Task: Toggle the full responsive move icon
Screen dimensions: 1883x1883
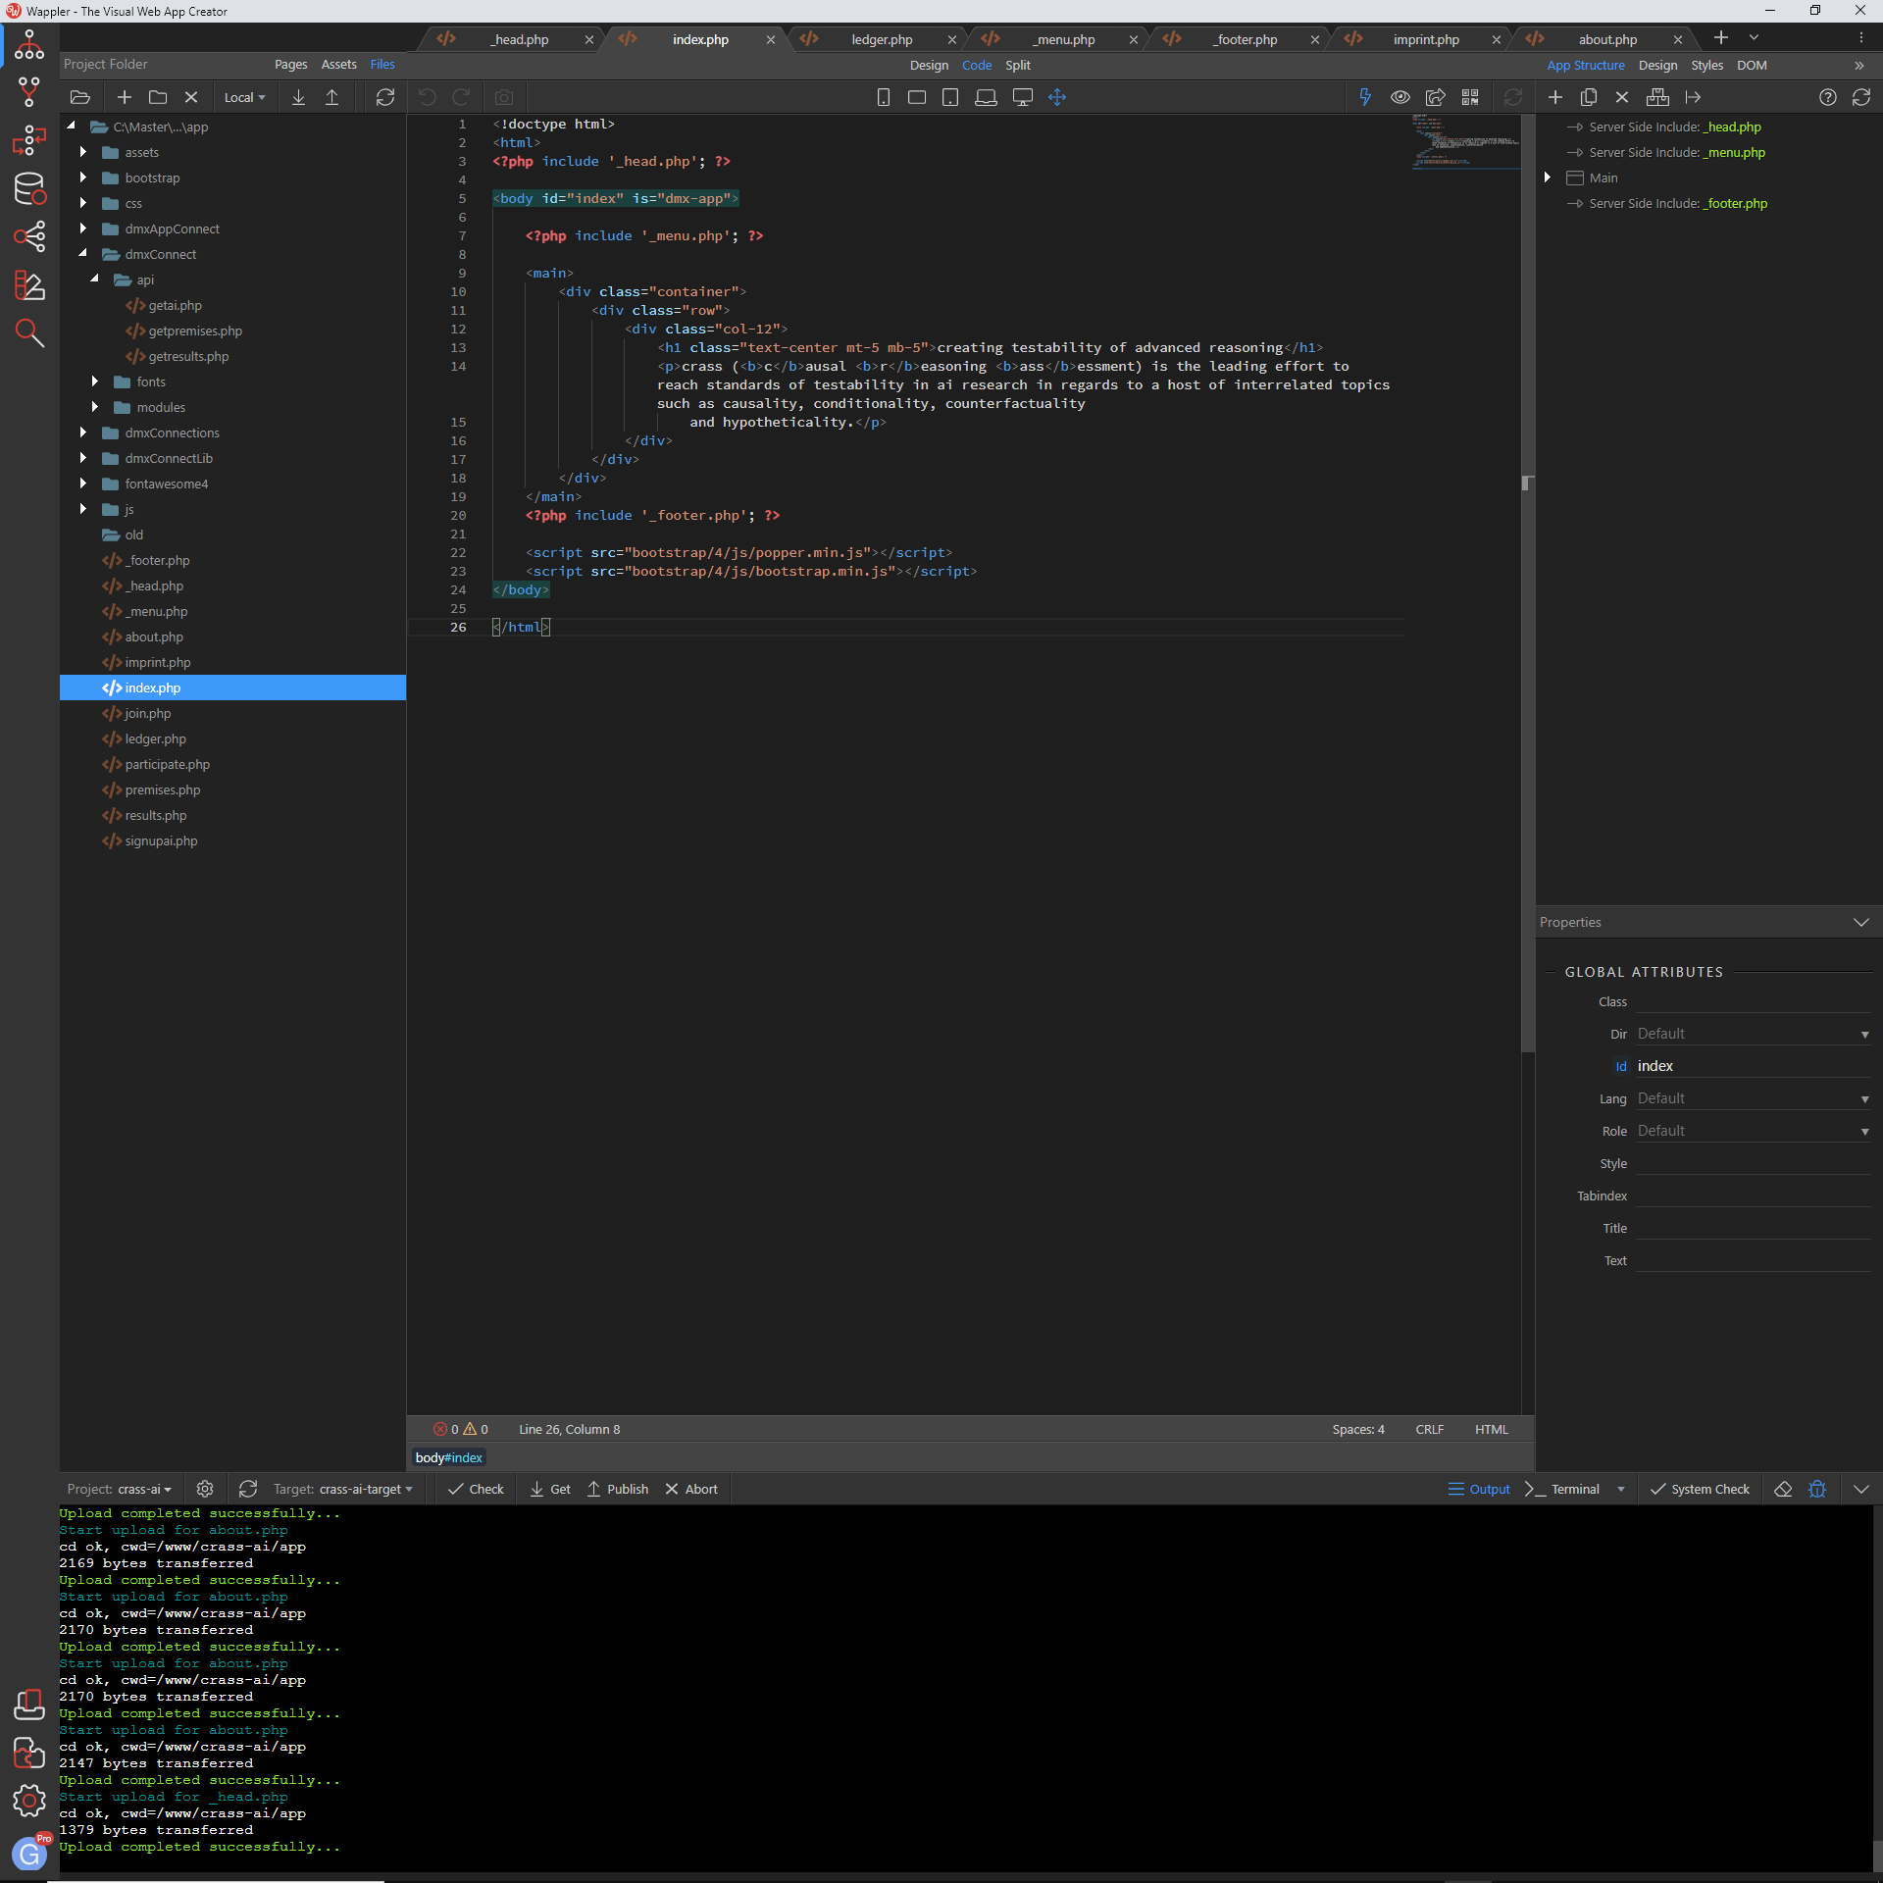Action: click(x=1057, y=97)
